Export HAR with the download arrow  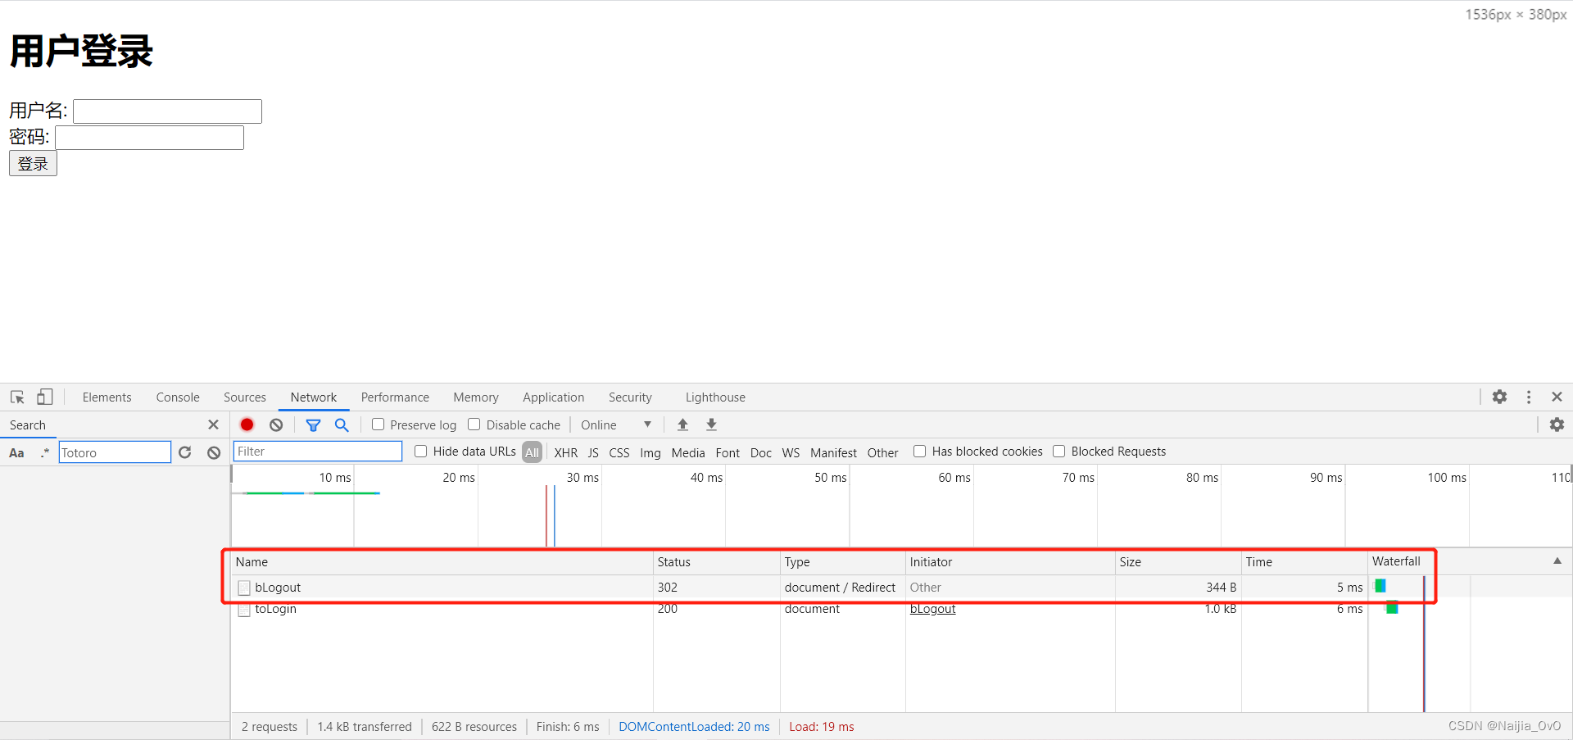click(x=711, y=424)
